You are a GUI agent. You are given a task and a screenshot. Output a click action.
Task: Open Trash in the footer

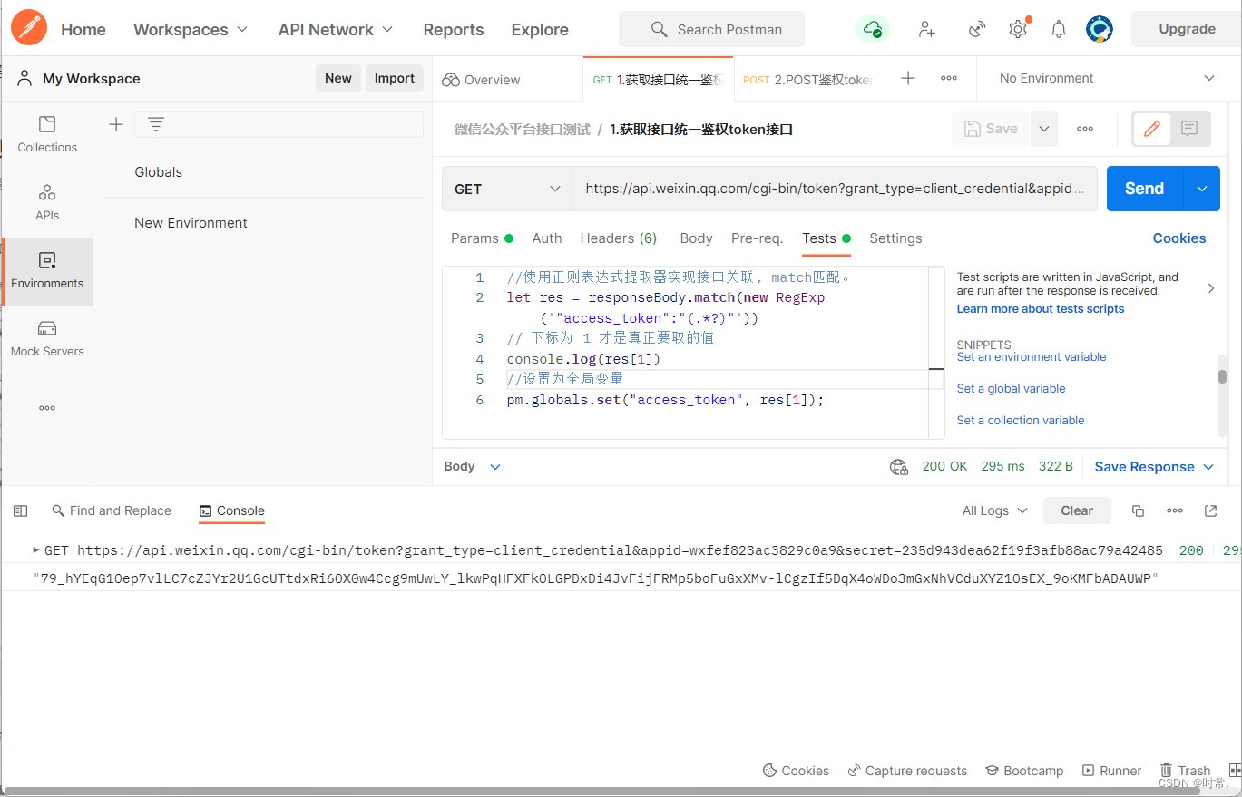[1185, 771]
